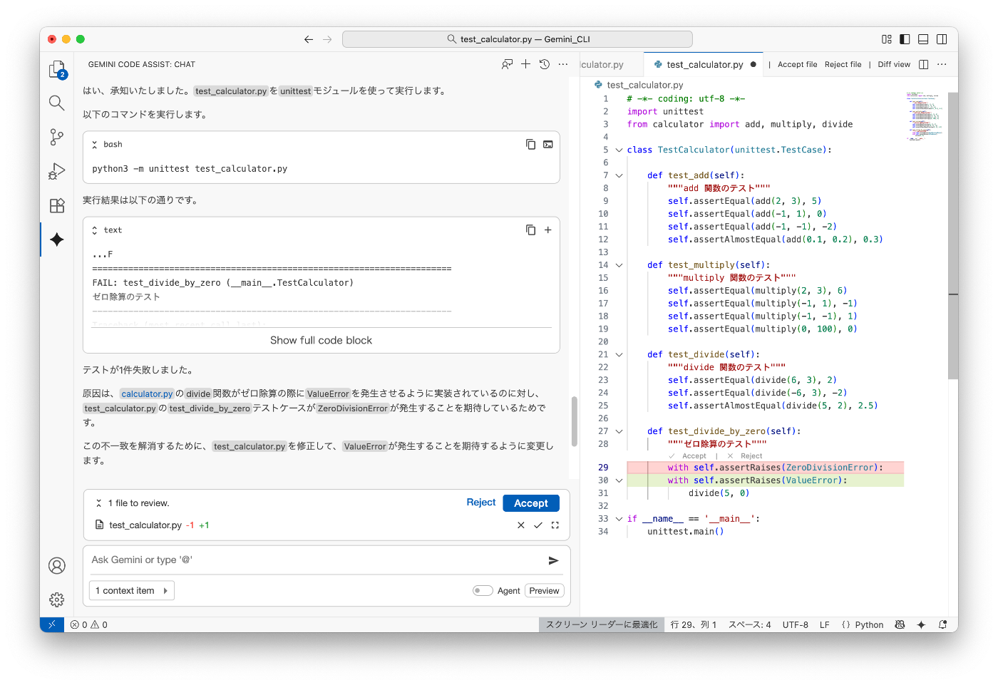Click Reject file in editor toolbar
Screen dimensions: 998x685
(843, 64)
